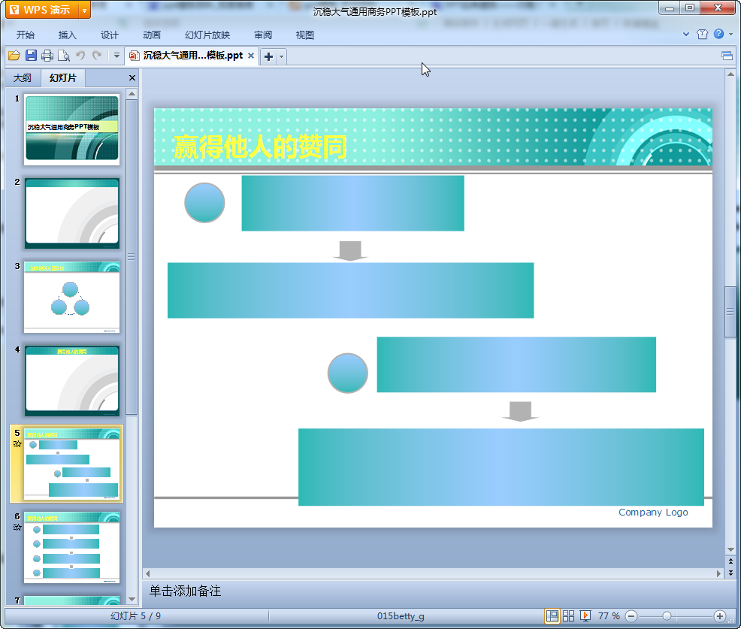The width and height of the screenshot is (741, 629).
Task: Open the dropdown arrow beside Help icon
Action: pyautogui.click(x=730, y=34)
